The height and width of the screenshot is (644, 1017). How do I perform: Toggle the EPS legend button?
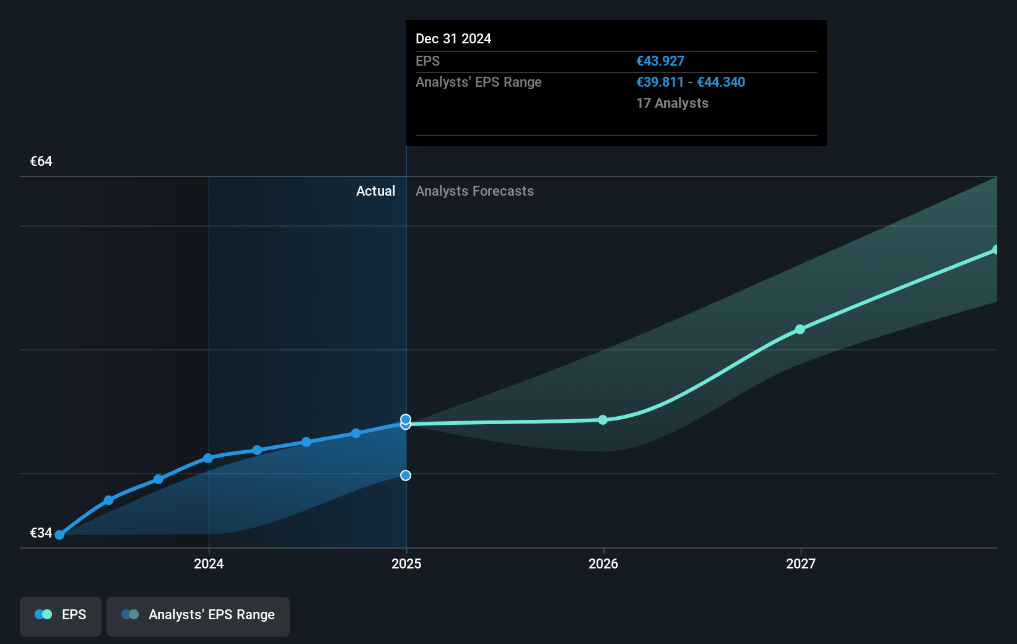[61, 616]
